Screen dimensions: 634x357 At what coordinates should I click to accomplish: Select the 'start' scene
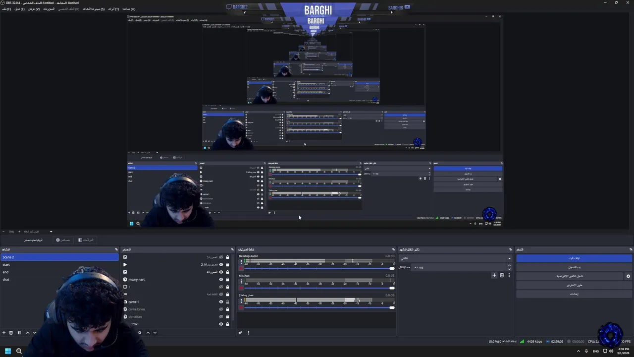tap(59, 265)
